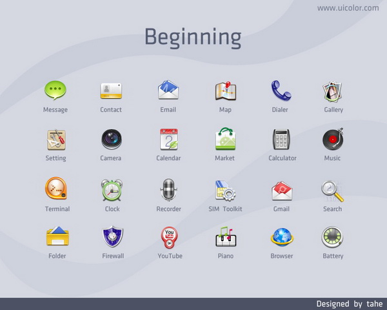Click the Search magnifying glass icon
The width and height of the screenshot is (387, 310).
tap(332, 190)
